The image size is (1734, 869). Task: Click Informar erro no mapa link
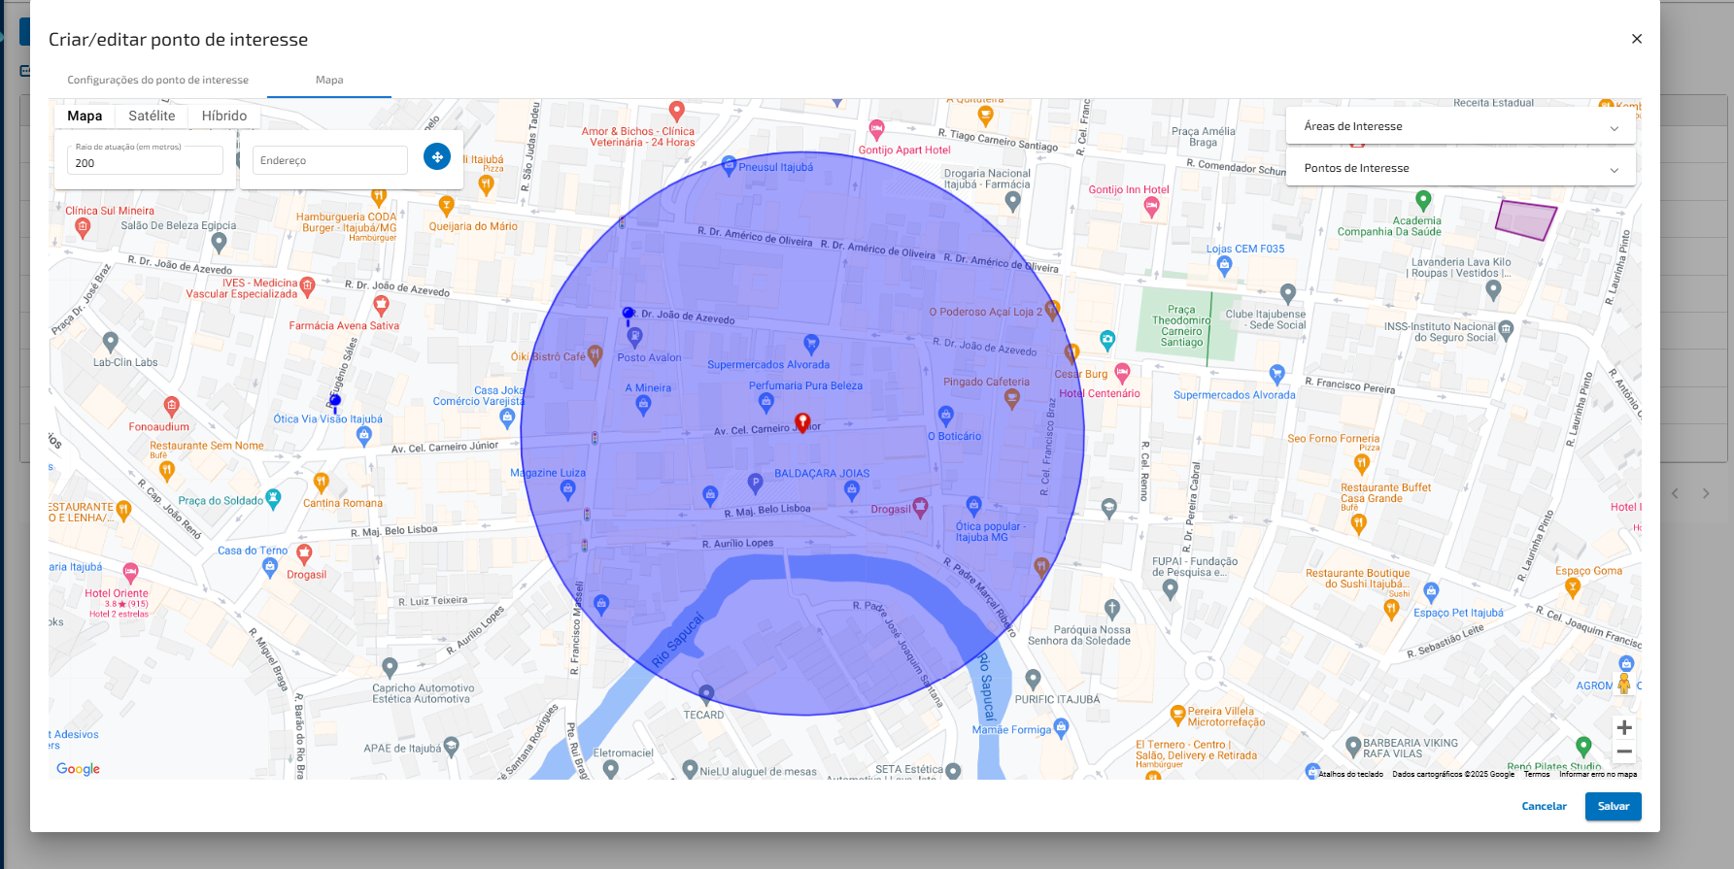pyautogui.click(x=1598, y=774)
